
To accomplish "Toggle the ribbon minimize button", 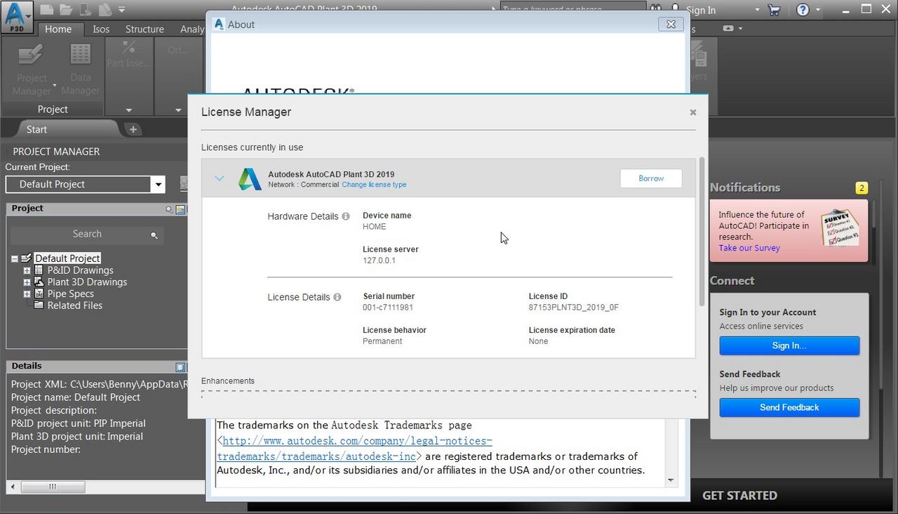I will pyautogui.click(x=728, y=29).
